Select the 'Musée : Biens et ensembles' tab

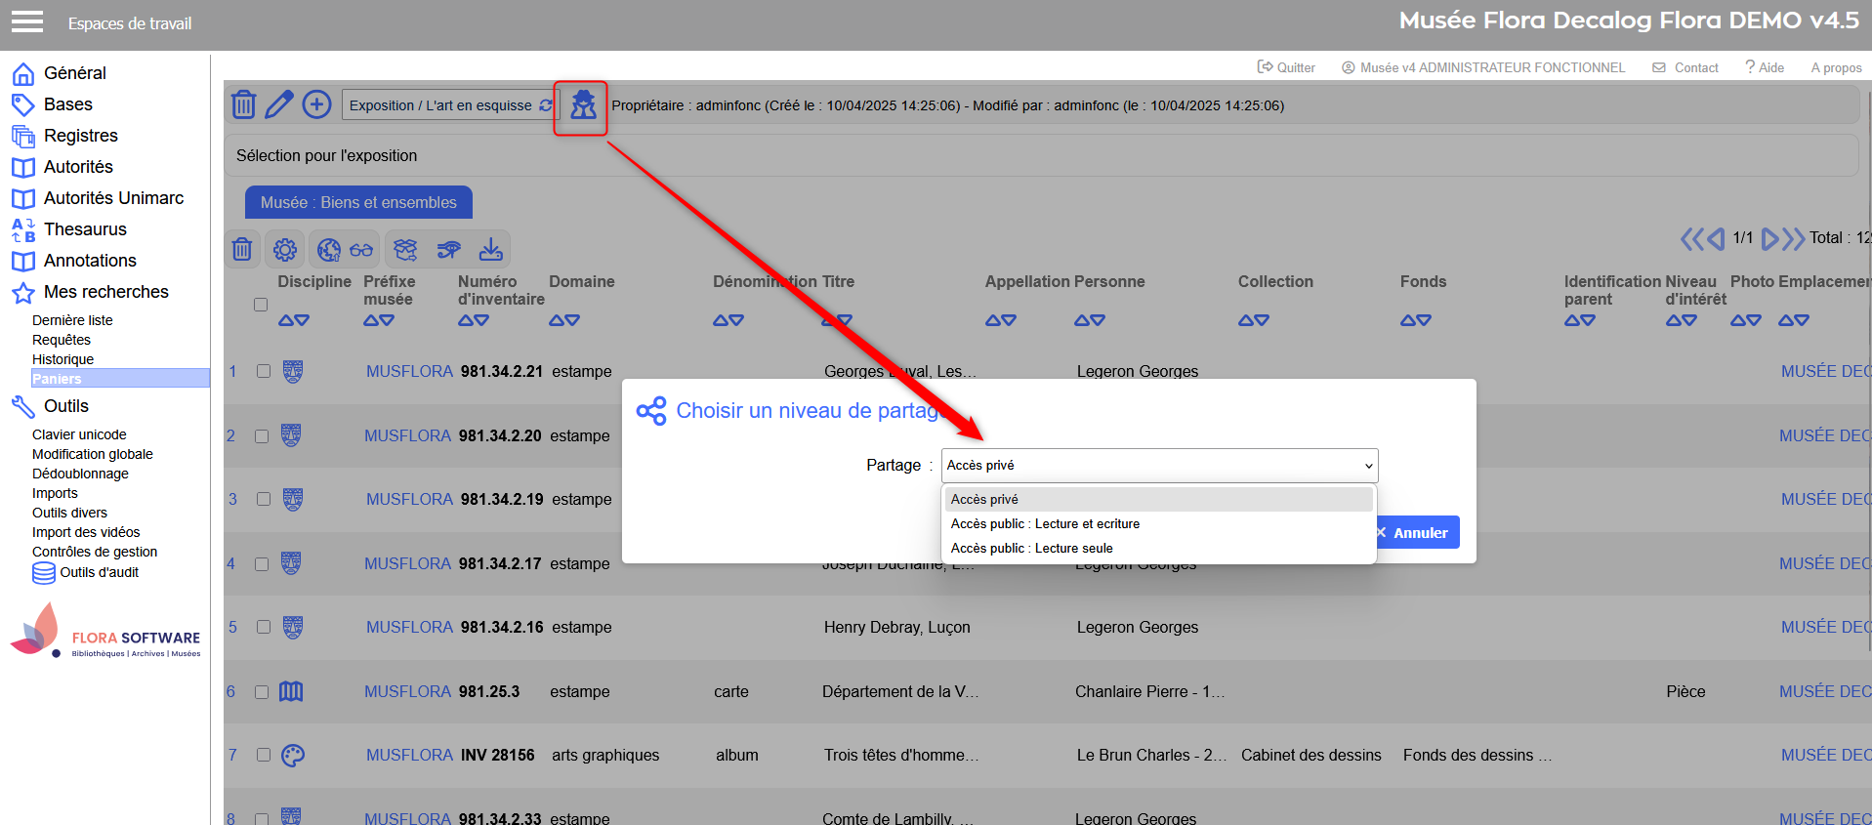(358, 202)
